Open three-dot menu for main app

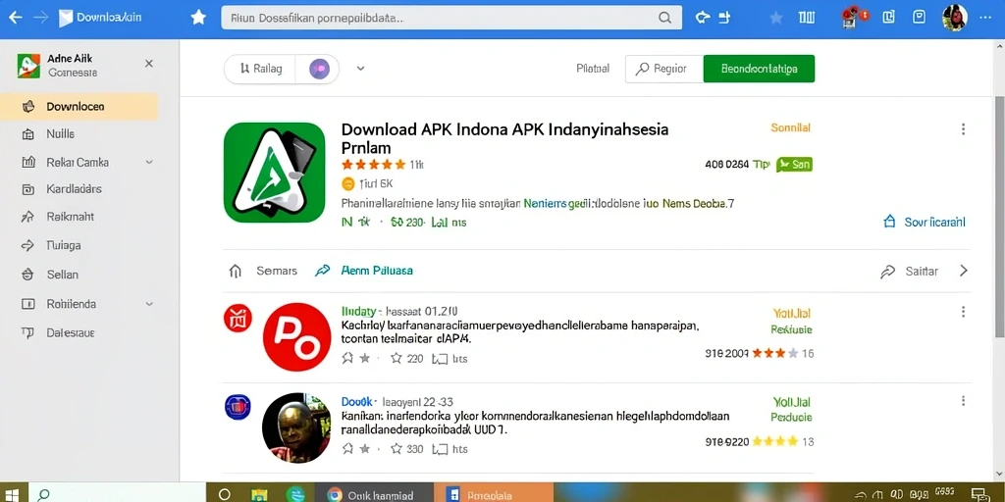963,129
